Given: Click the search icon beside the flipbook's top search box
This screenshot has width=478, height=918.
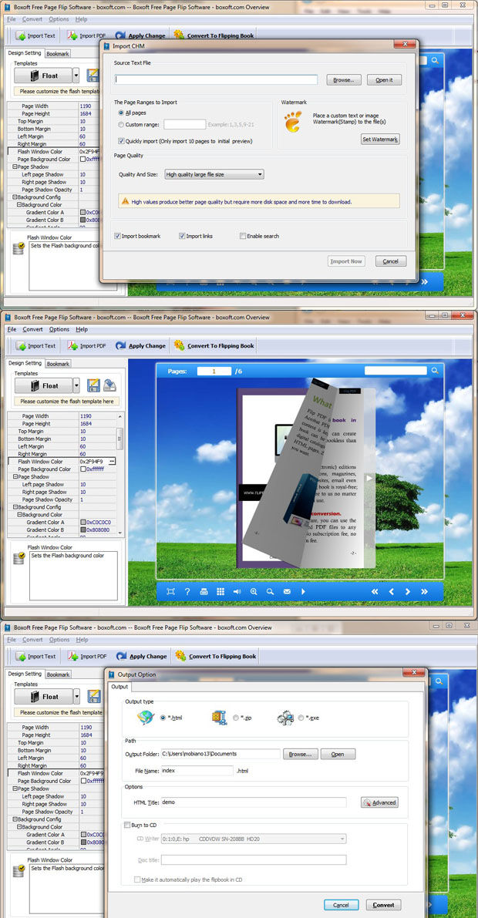Looking at the screenshot, I should 435,371.
